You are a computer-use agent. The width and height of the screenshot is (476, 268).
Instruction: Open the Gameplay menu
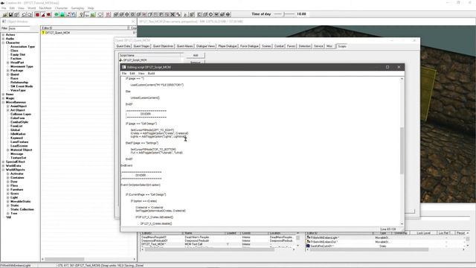coord(77,8)
